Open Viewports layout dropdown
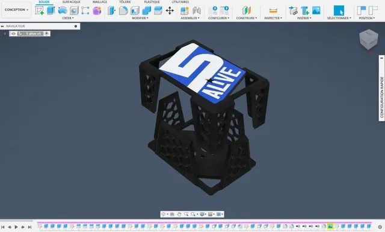The width and height of the screenshot is (385, 232). (x=219, y=215)
